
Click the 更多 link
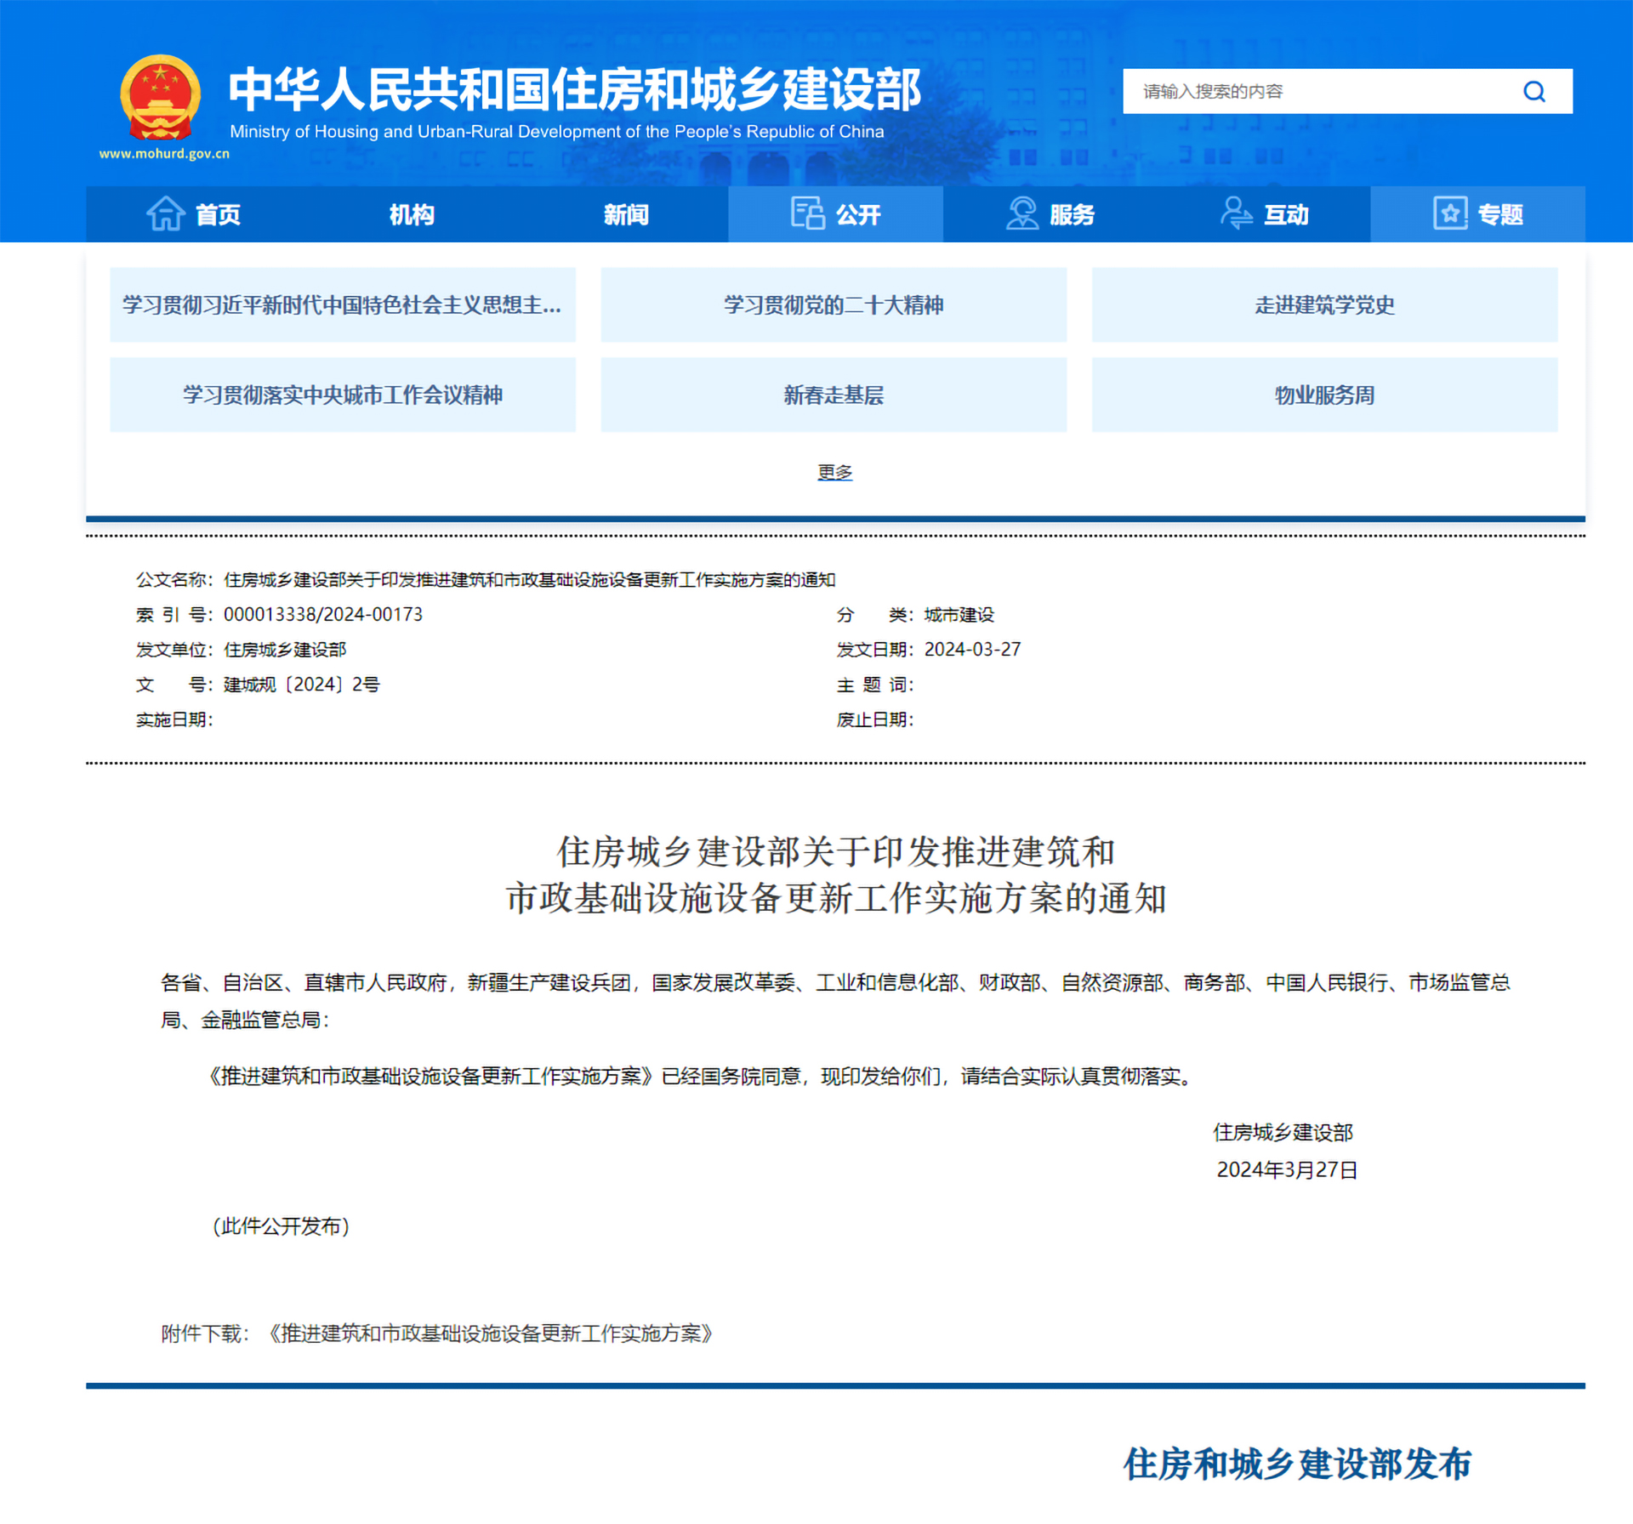[834, 472]
